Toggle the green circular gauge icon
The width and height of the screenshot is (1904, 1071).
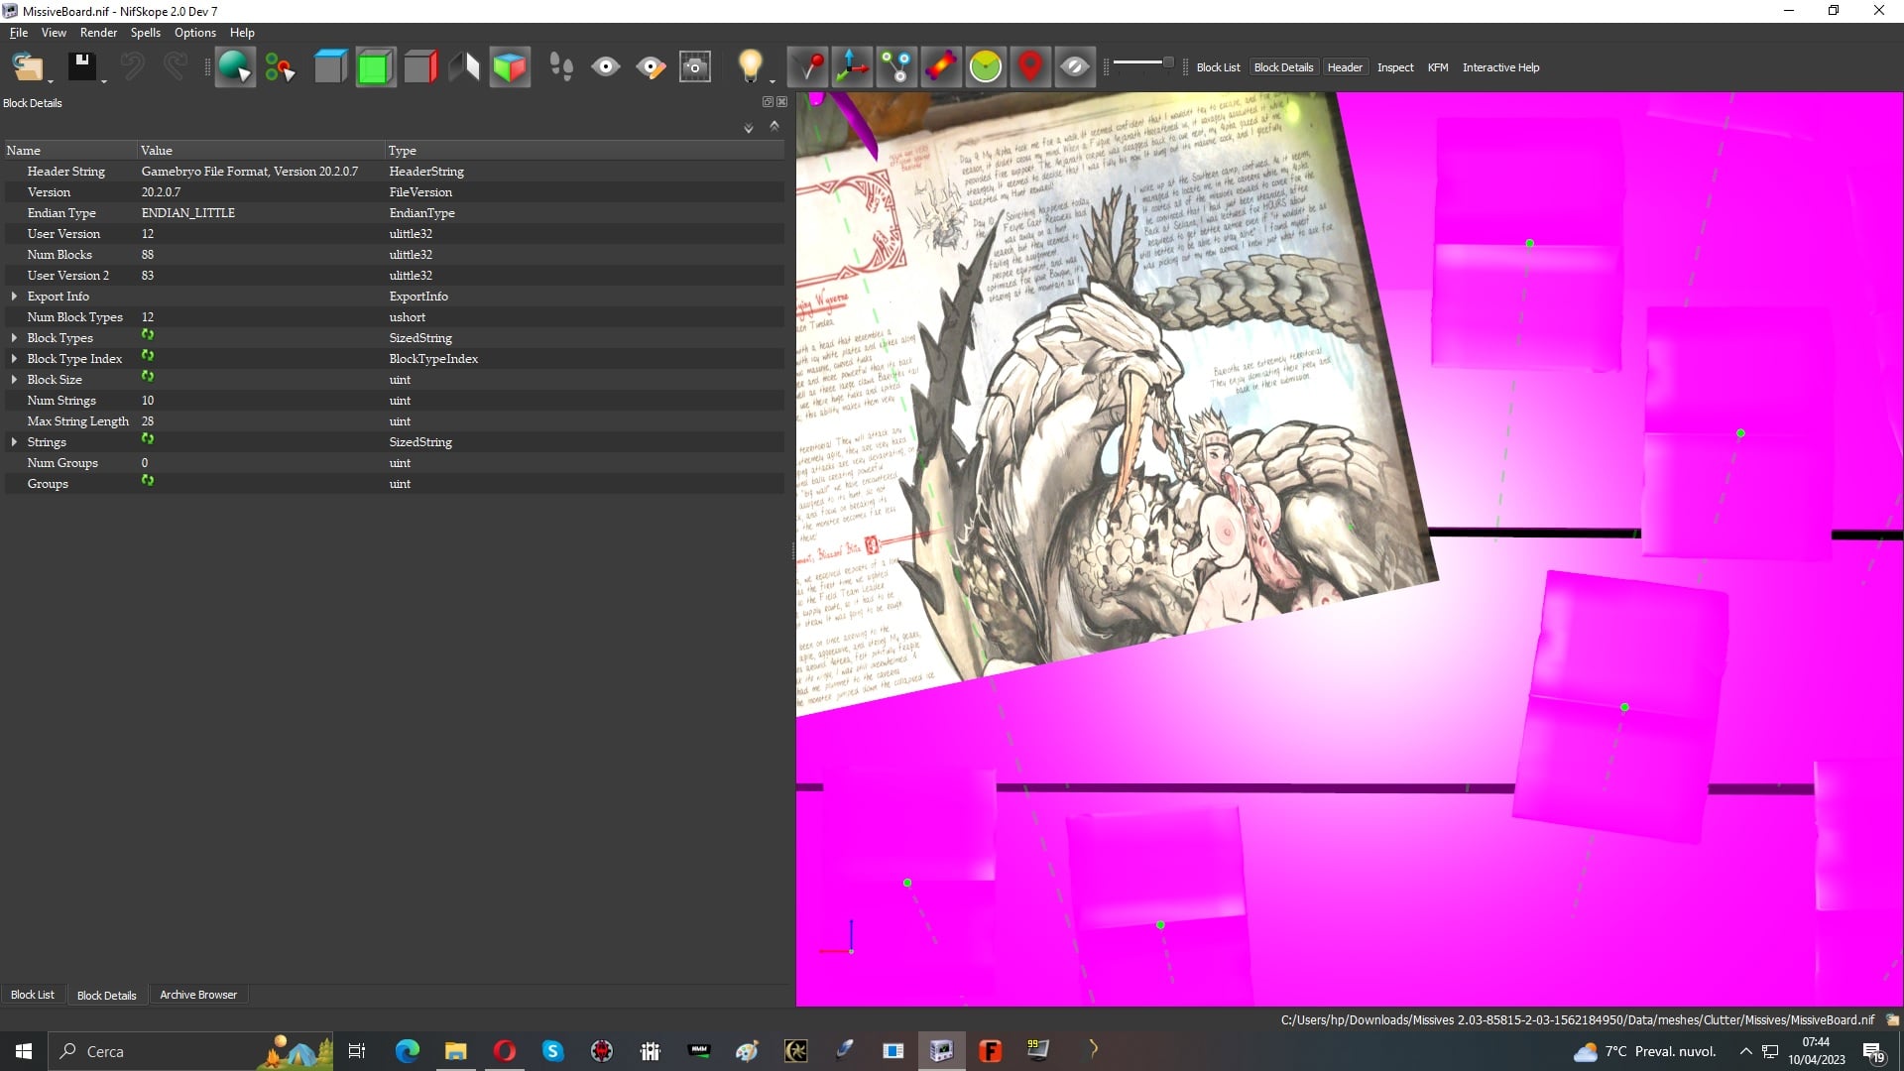(986, 67)
